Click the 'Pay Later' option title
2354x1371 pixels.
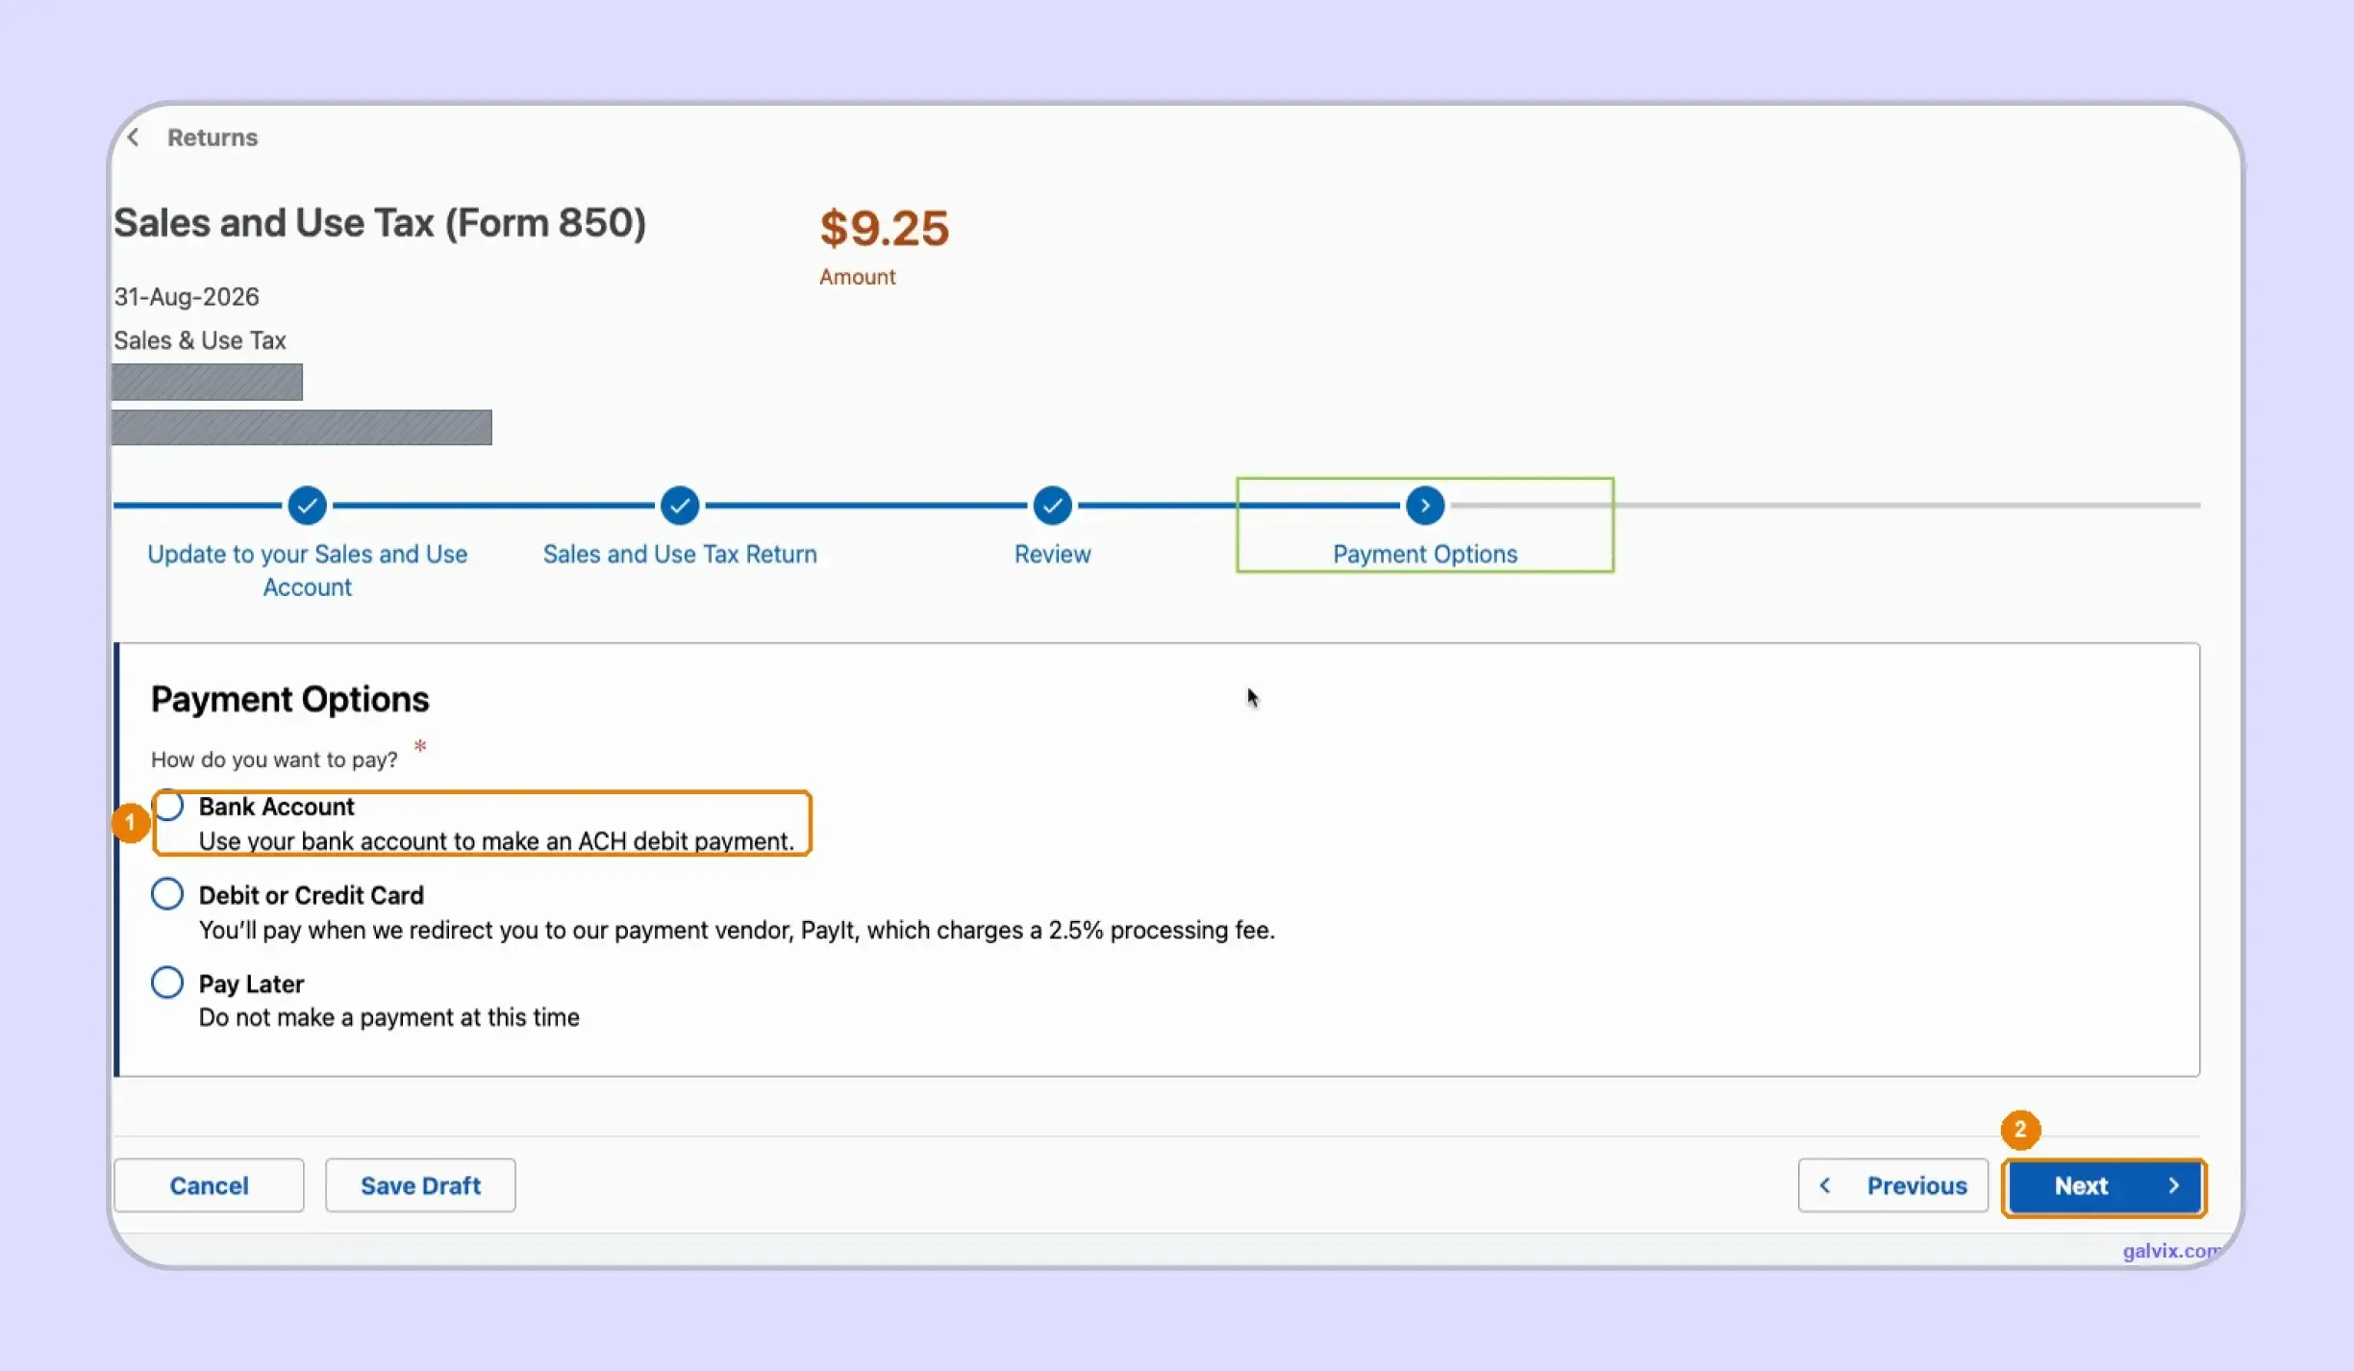pyautogui.click(x=251, y=984)
